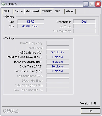Select the Memory tab
Viewport: 102px width, 116px height.
[47, 11]
